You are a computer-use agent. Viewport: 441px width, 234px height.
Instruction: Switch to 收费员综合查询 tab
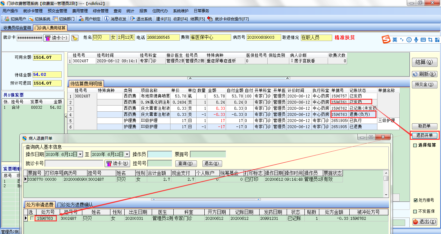coord(17,28)
